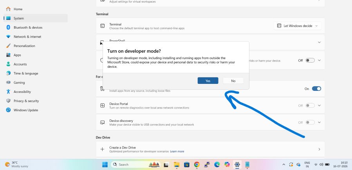Image resolution: width=352 pixels, height=170 pixels.
Task: Expand the PowerShell settings row
Action: 319,42
